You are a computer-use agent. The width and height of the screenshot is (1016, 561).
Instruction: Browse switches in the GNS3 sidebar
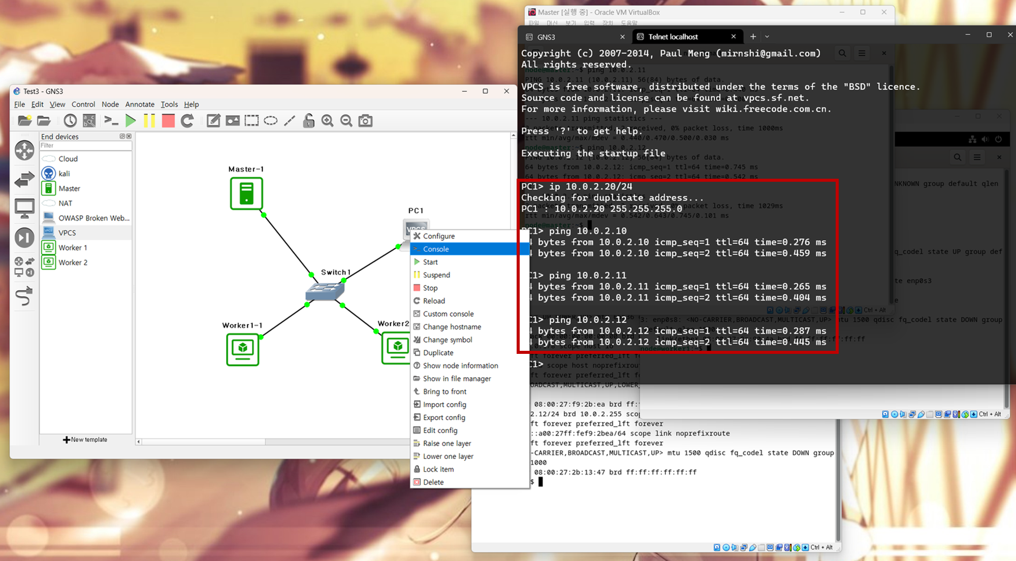24,179
